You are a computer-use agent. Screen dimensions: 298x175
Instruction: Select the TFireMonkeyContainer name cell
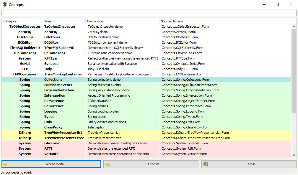[63, 74]
